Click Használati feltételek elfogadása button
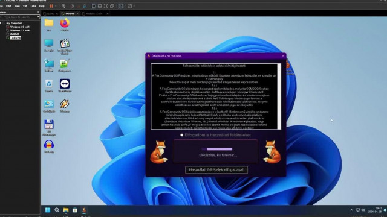The width and height of the screenshot is (387, 217). [x=216, y=169]
